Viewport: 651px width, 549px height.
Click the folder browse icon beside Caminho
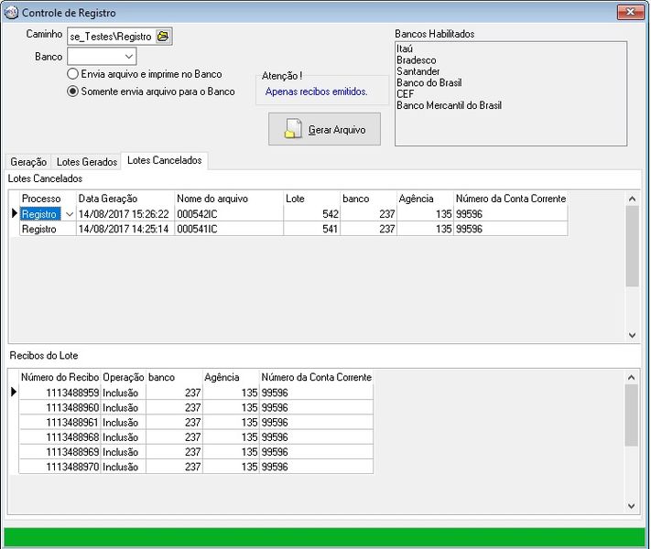[163, 36]
